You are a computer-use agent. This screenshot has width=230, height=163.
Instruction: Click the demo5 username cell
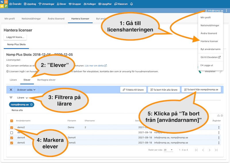point(21,143)
